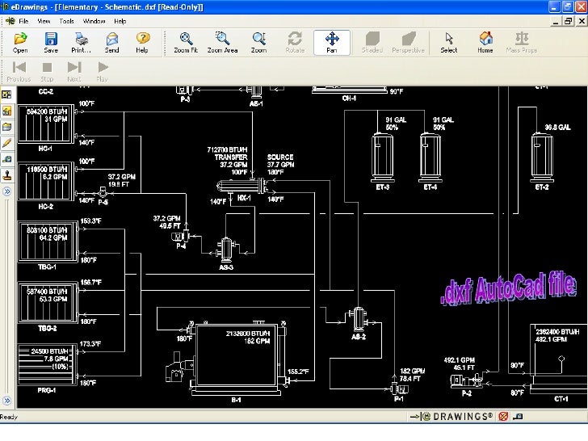Click the B-1 boiler label in the drawing

tap(236, 400)
